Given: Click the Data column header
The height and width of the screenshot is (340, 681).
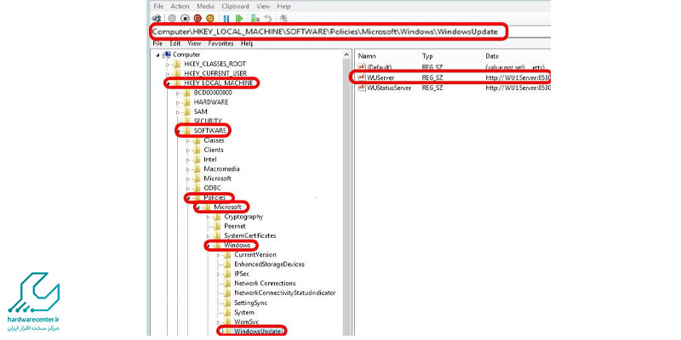Looking at the screenshot, I should (492, 56).
